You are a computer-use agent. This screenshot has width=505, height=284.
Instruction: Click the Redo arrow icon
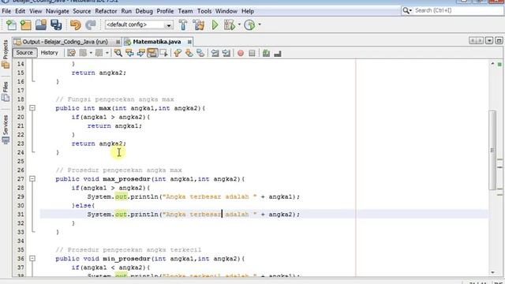(91, 24)
